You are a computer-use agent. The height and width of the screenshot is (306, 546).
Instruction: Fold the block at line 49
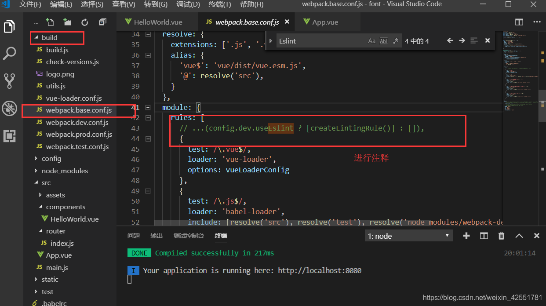click(148, 191)
